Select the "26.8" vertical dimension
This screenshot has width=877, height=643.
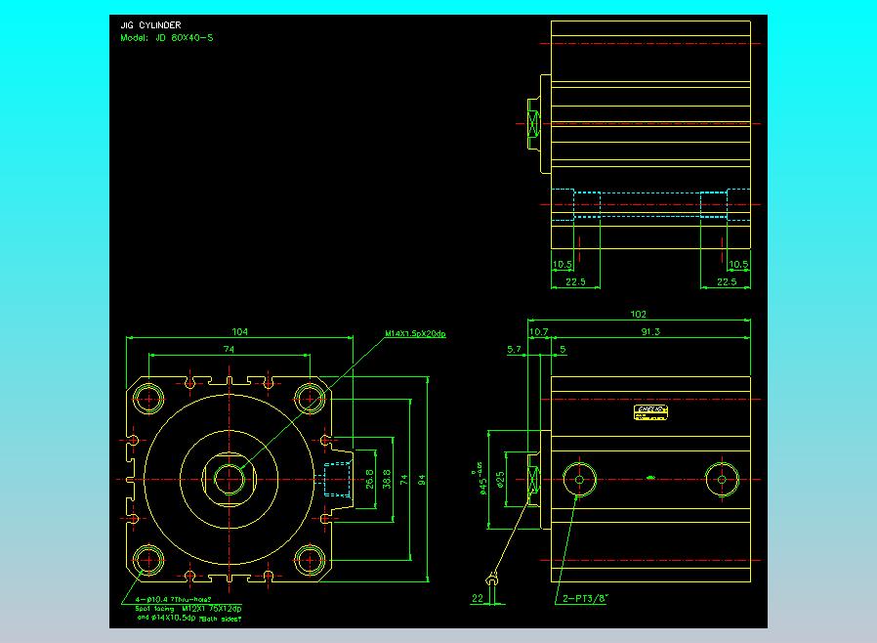point(369,480)
